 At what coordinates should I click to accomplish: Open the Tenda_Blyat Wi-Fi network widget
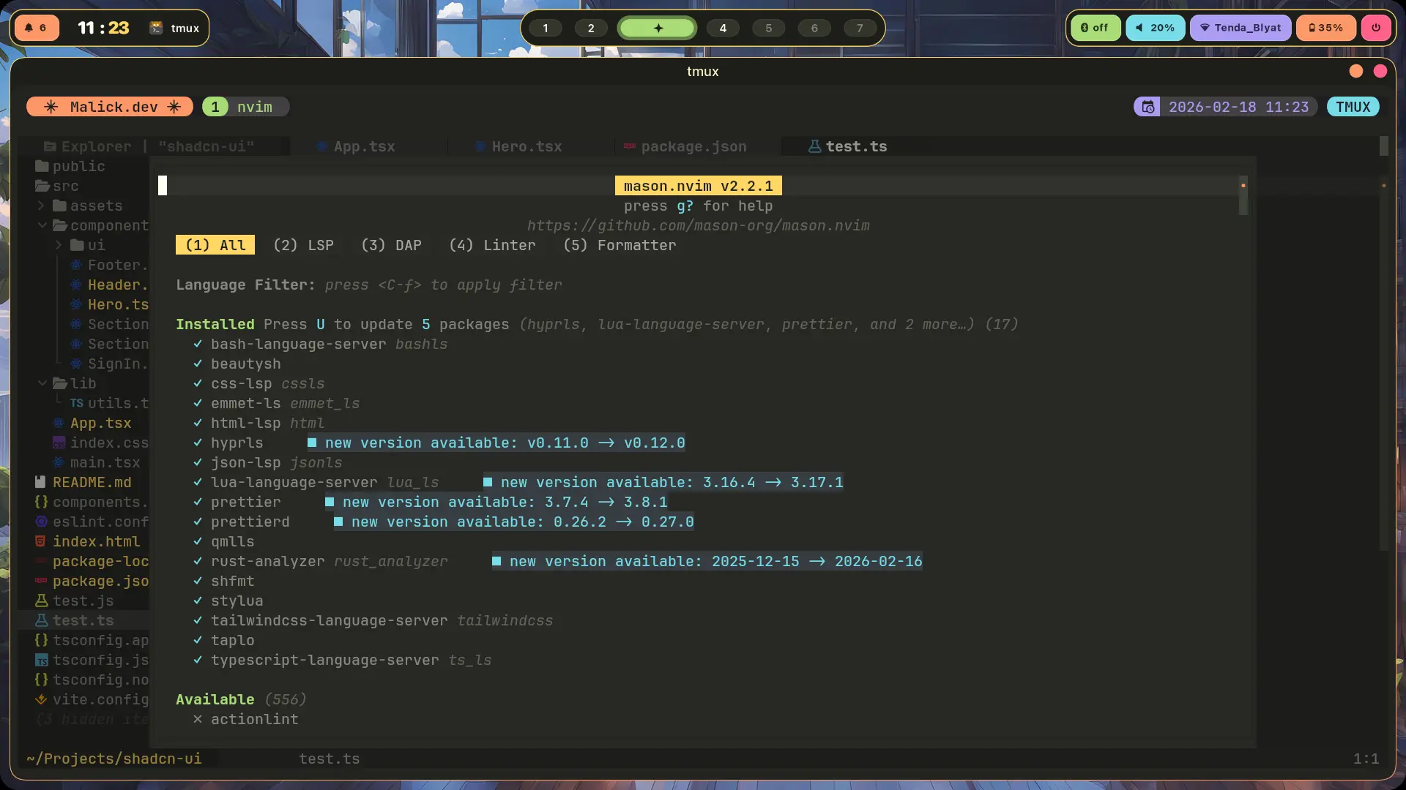(x=1240, y=28)
